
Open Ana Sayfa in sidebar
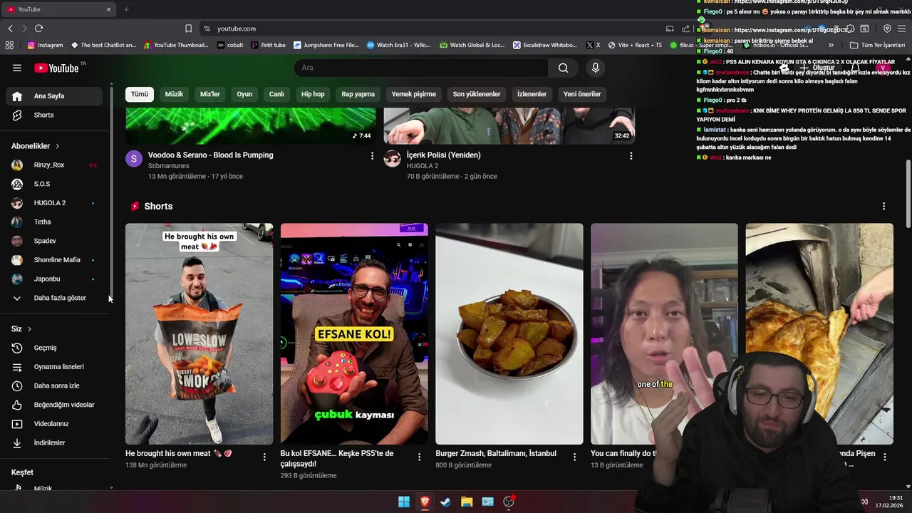tap(54, 96)
